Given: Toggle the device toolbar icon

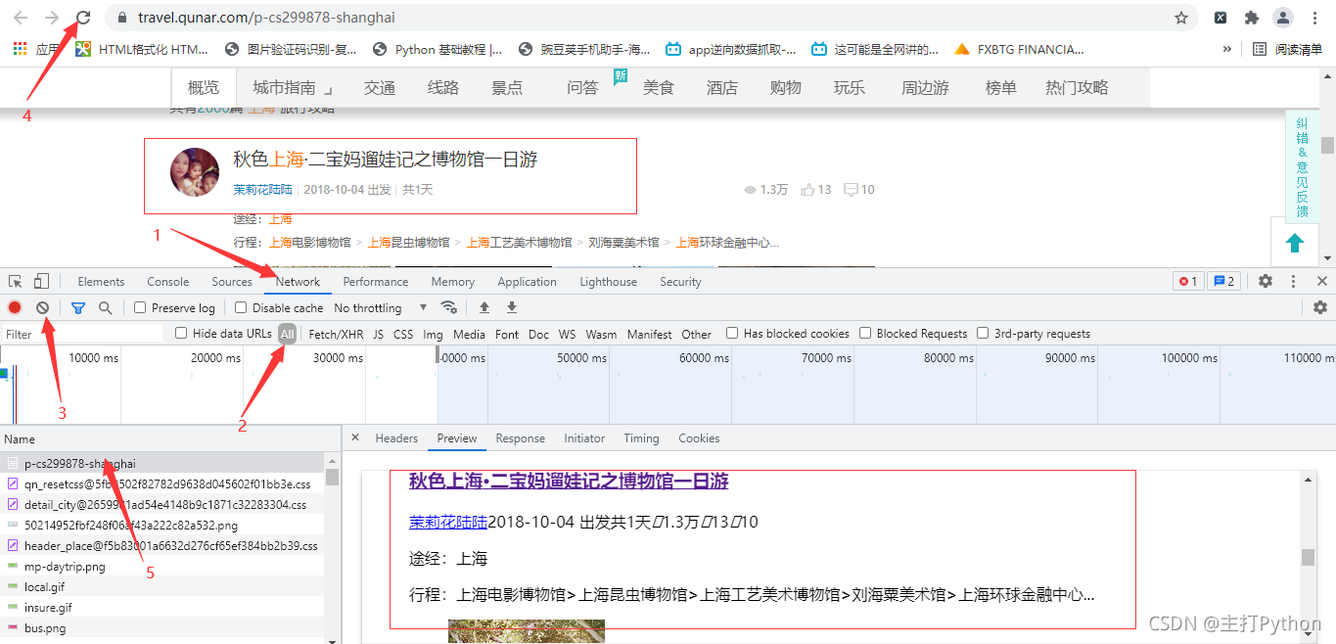Looking at the screenshot, I should [41, 282].
